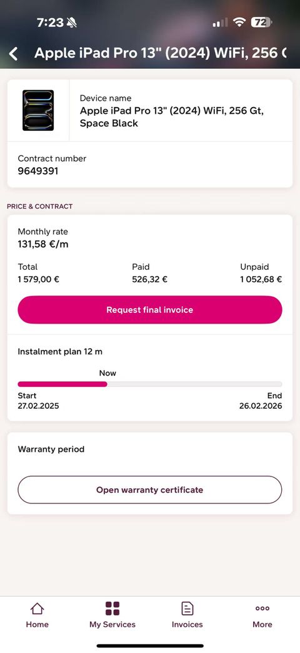Select the Invoices tab label
The image size is (300, 653).
pyautogui.click(x=187, y=624)
